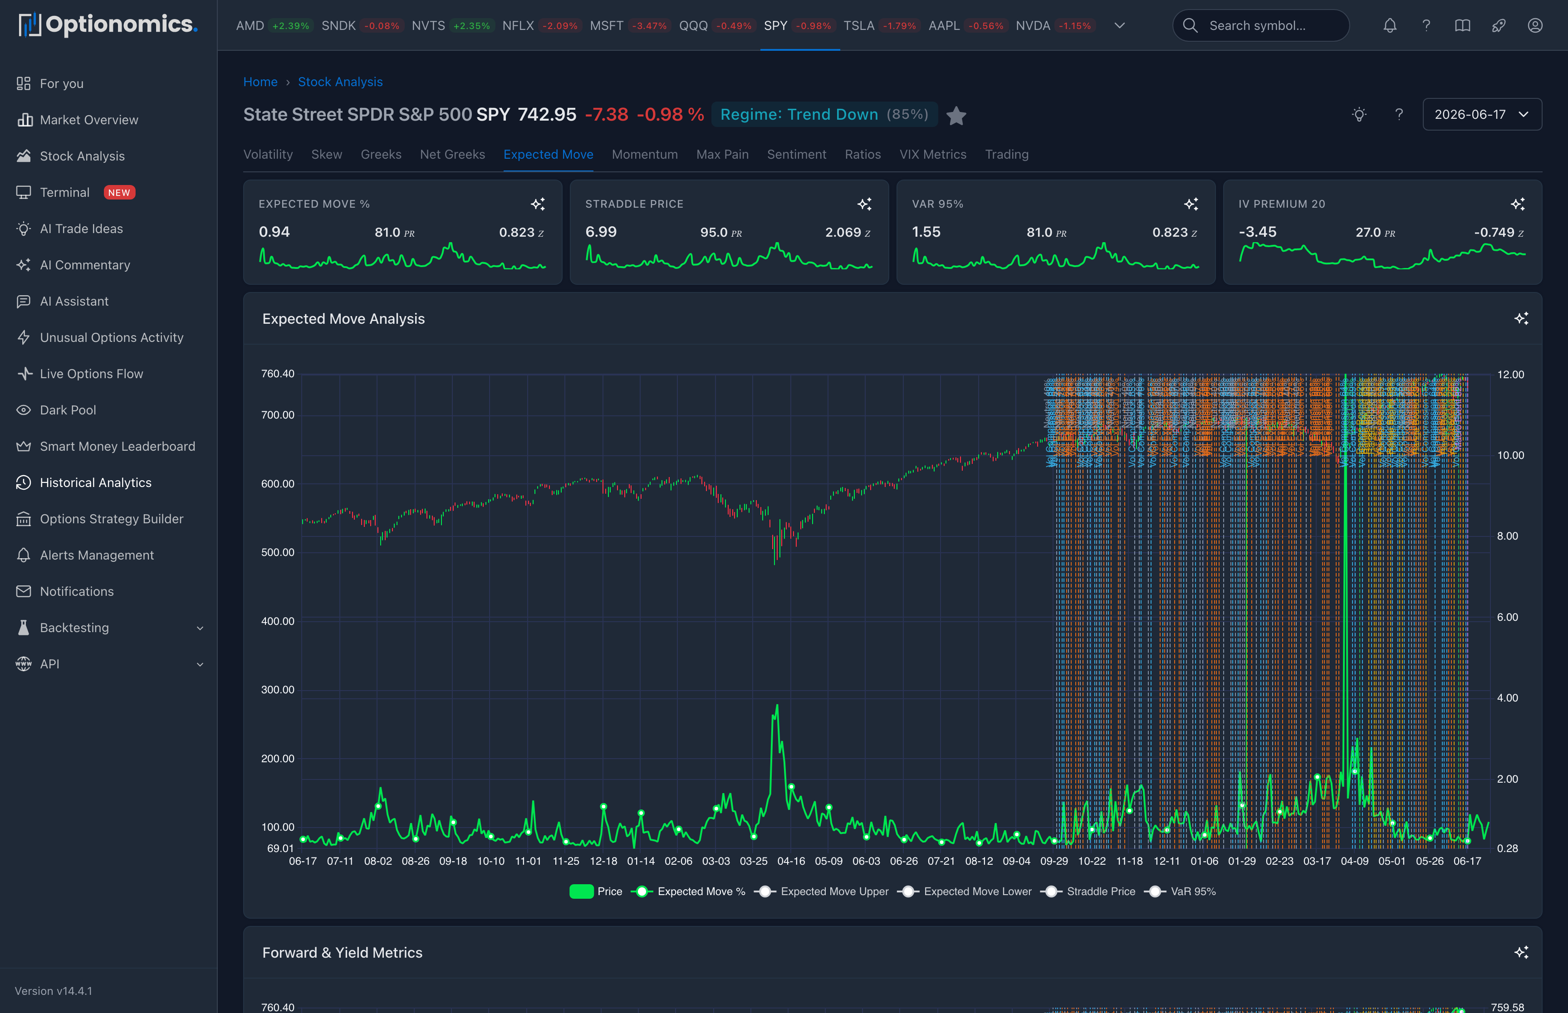This screenshot has width=1568, height=1013.
Task: Open the documentation book icon
Action: point(1462,26)
